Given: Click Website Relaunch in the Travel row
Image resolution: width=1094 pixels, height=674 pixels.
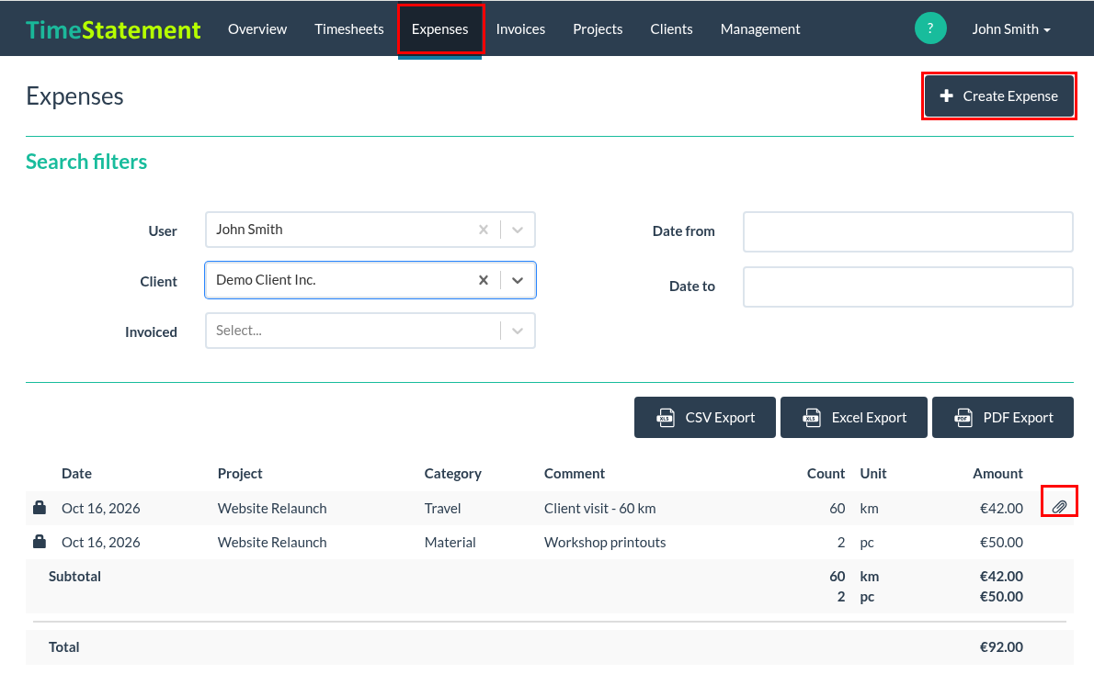Looking at the screenshot, I should (272, 508).
